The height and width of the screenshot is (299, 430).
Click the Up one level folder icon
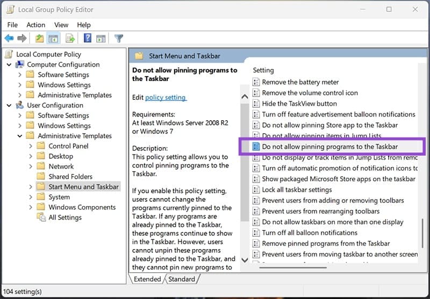coord(39,39)
